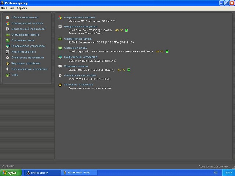Open the Файл menu
Screen dimensions: 235x176
pyautogui.click(x=4, y=8)
